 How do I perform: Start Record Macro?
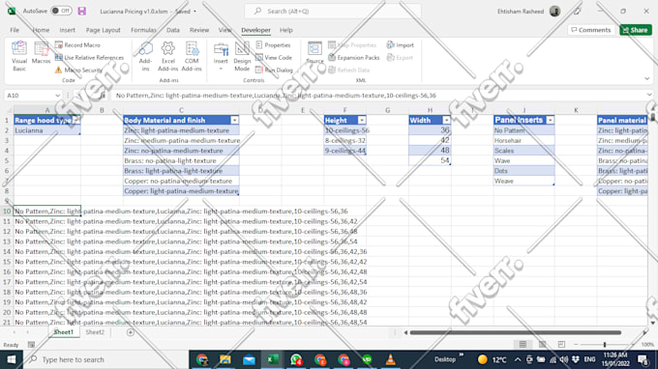tap(78, 44)
